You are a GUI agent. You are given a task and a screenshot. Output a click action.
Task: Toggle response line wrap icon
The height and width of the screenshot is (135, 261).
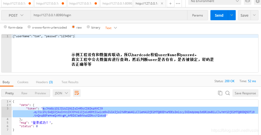tap(77, 93)
